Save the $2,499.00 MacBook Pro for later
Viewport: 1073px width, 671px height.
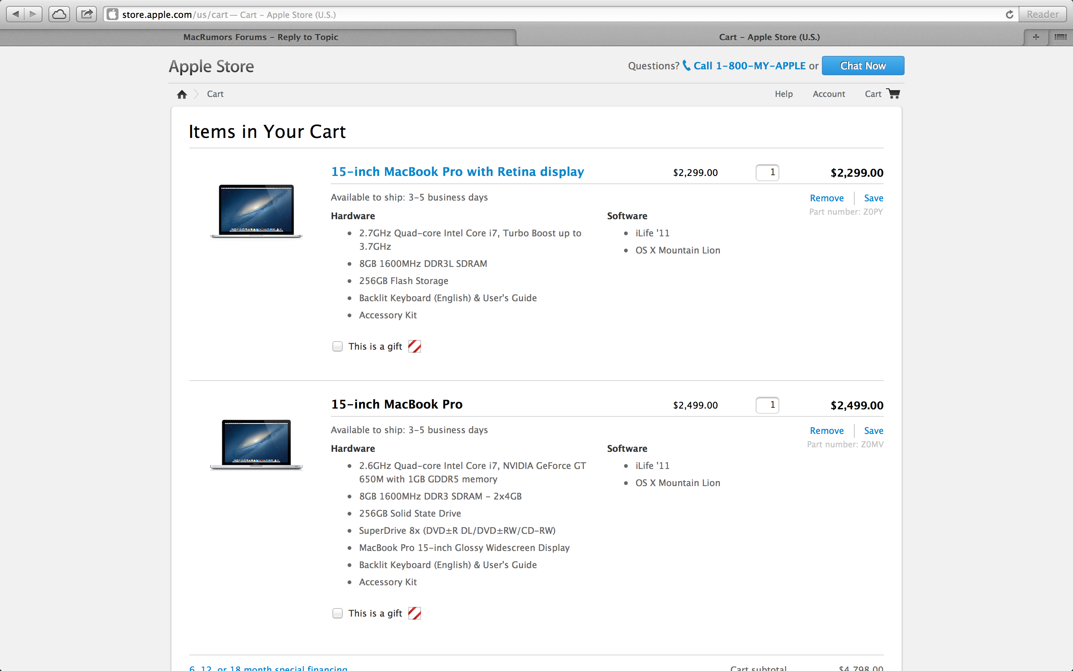[x=873, y=431]
